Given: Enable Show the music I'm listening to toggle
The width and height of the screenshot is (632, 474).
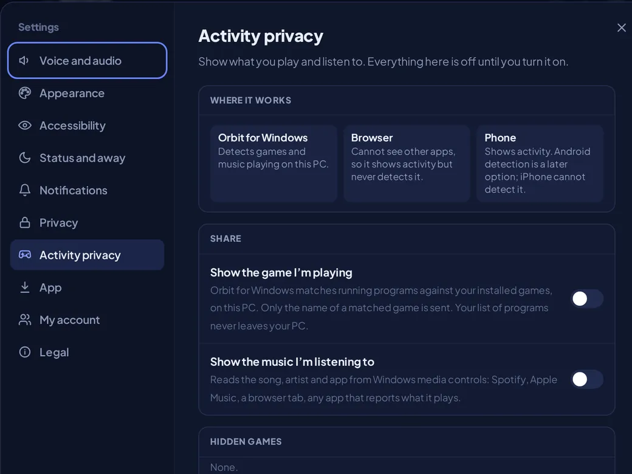Looking at the screenshot, I should click(587, 379).
